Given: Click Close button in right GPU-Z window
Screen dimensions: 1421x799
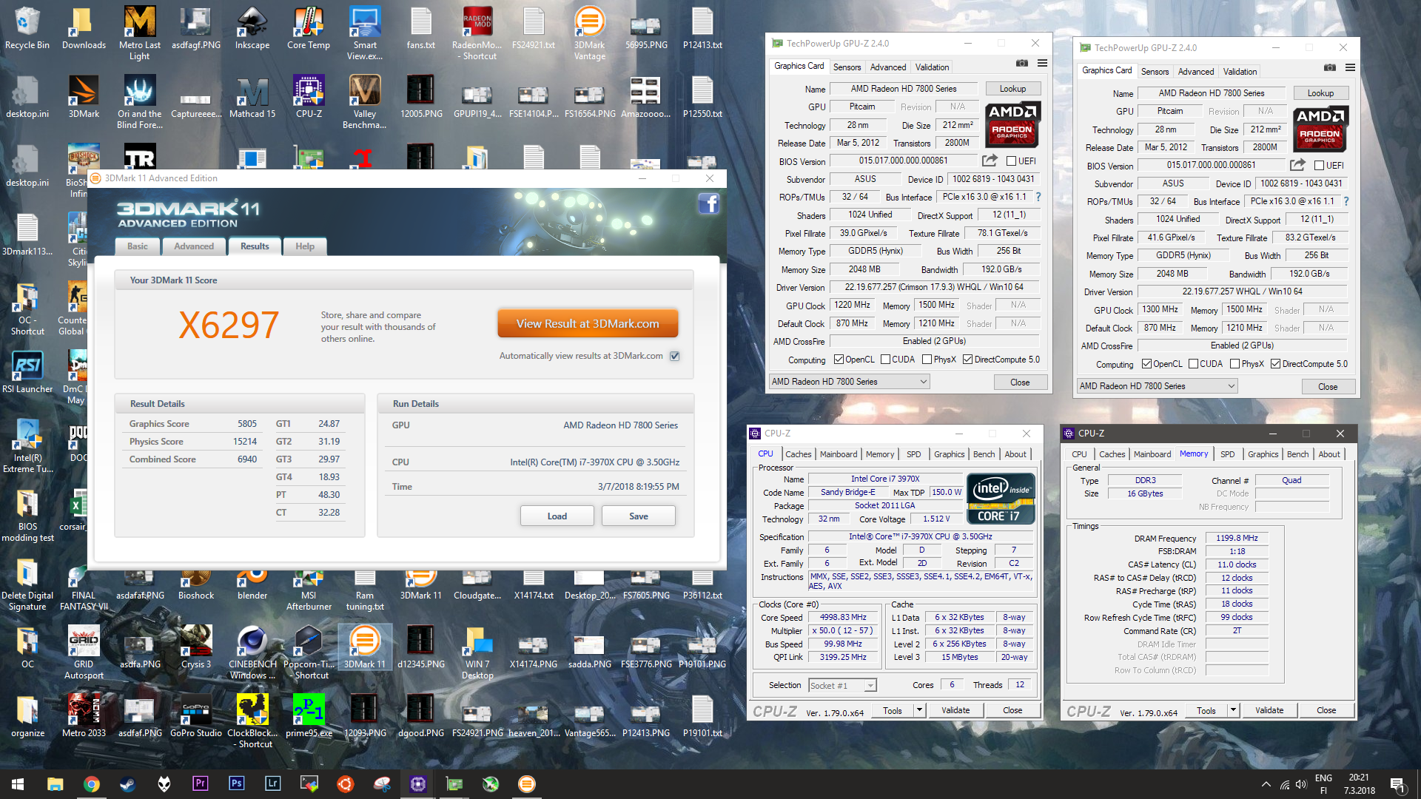Looking at the screenshot, I should (1328, 387).
